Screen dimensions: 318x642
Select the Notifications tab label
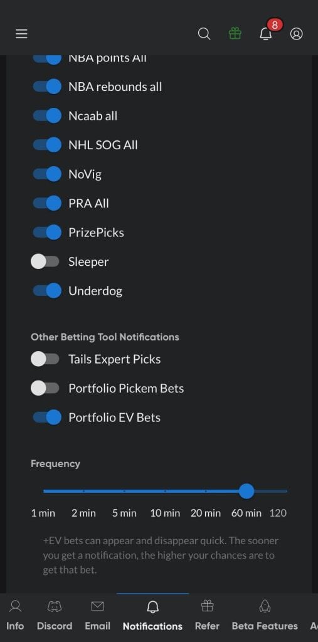[152, 626]
